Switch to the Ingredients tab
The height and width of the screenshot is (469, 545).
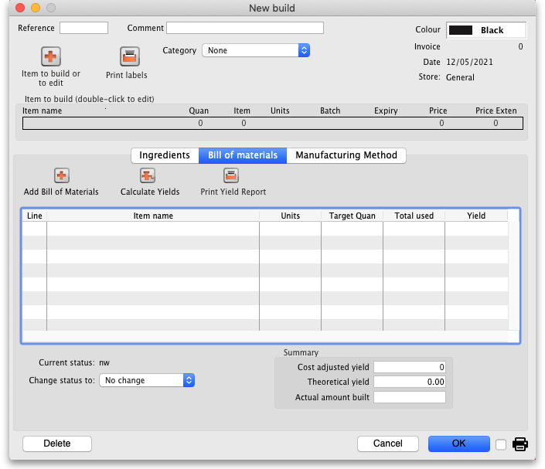[165, 155]
